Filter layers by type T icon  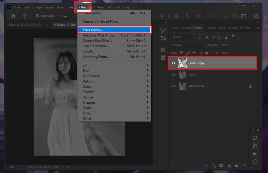[213, 37]
